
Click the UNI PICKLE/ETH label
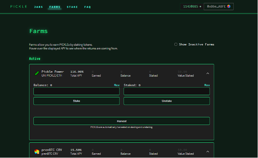pyautogui.click(x=52, y=76)
